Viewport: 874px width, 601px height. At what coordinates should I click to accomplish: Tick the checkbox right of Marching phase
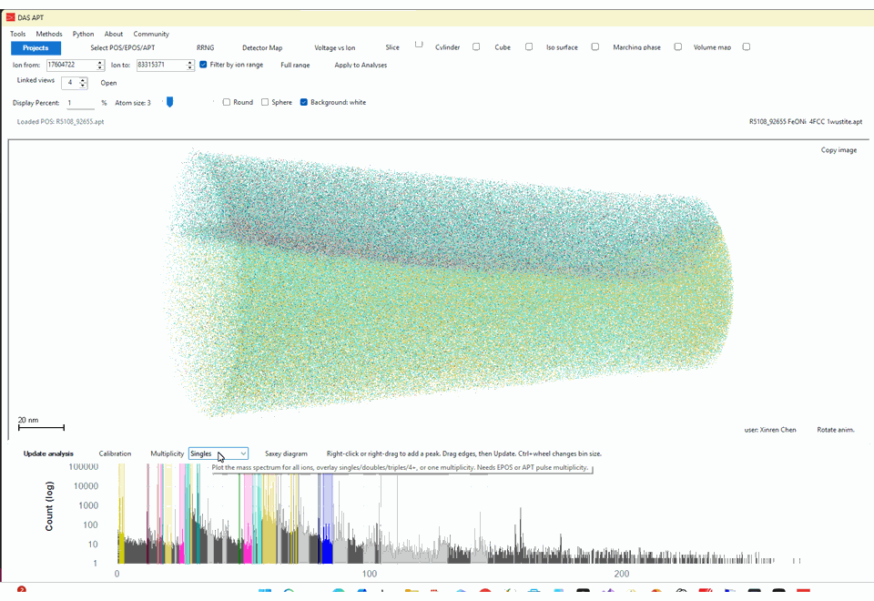(x=677, y=46)
